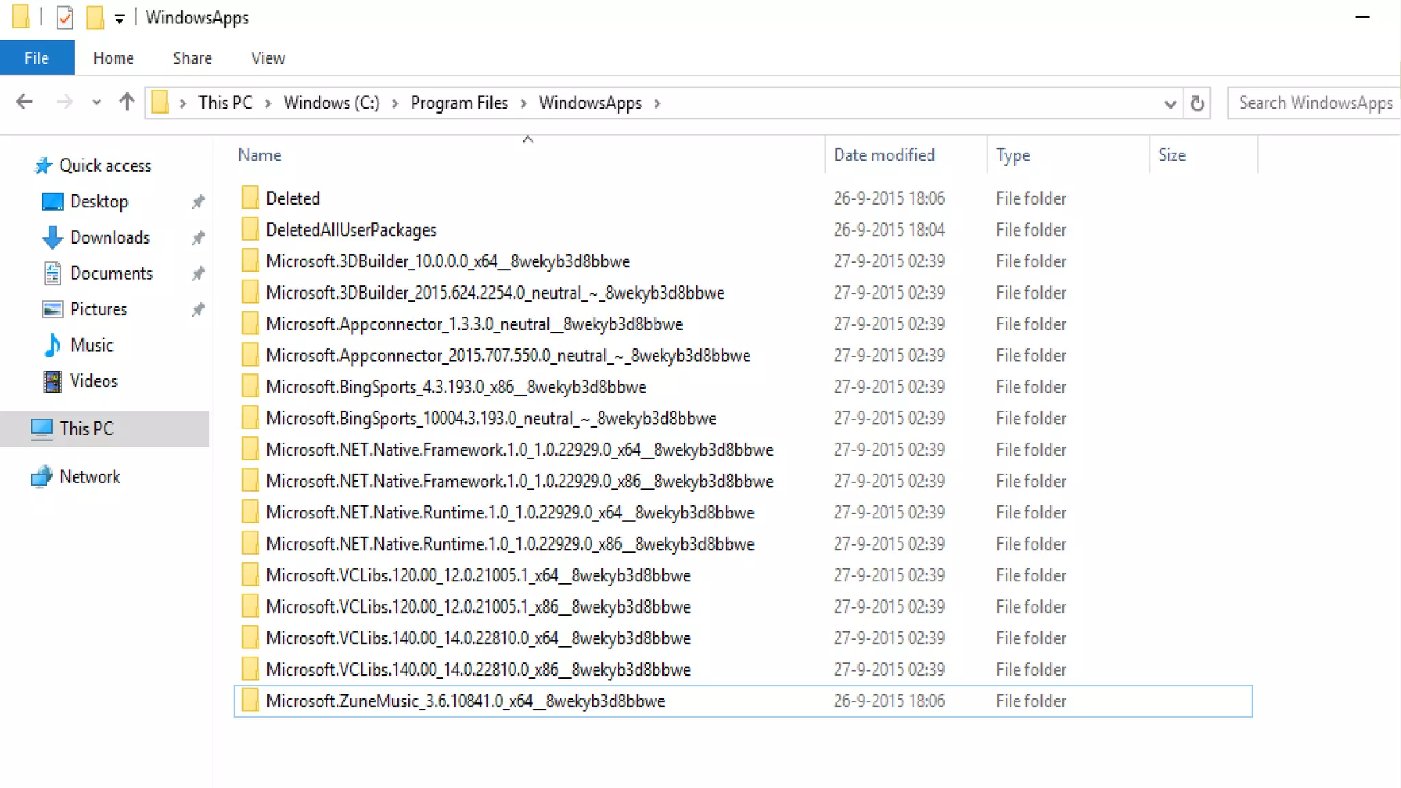Open the Customize Quick Access Toolbar dropdown
Image resolution: width=1401 pixels, height=788 pixels.
(120, 19)
